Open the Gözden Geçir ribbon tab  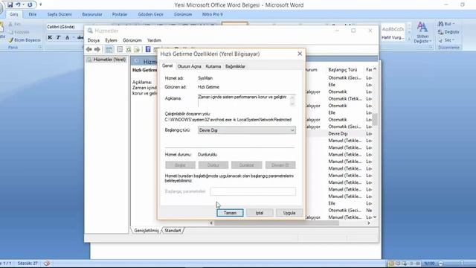click(x=150, y=14)
